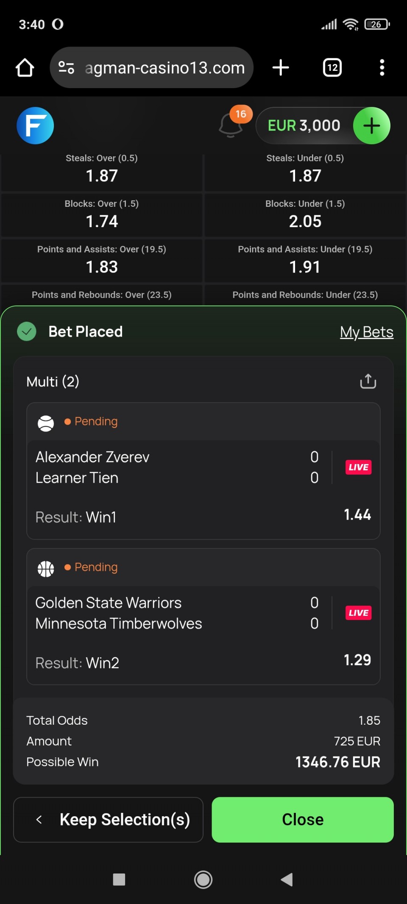
Task: Tap the blue F site logo
Action: coord(35,125)
